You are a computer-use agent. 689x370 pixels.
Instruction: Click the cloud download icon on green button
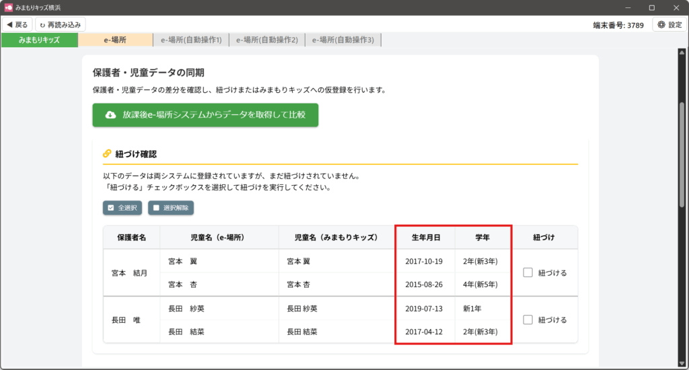111,115
